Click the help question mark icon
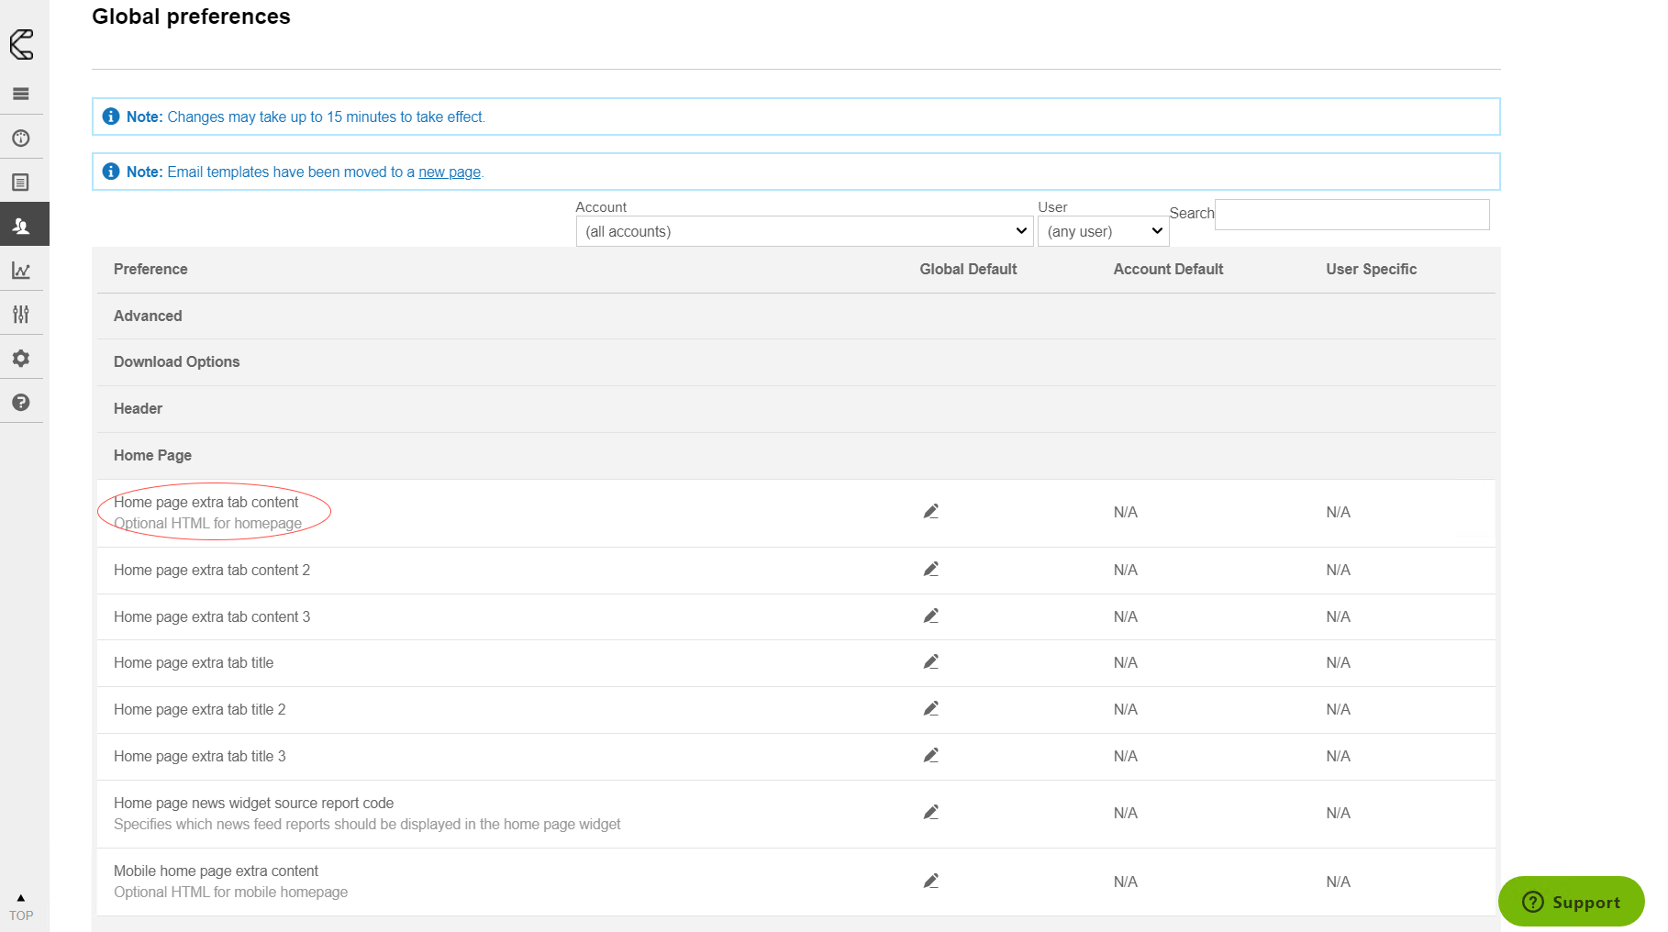 coord(21,403)
